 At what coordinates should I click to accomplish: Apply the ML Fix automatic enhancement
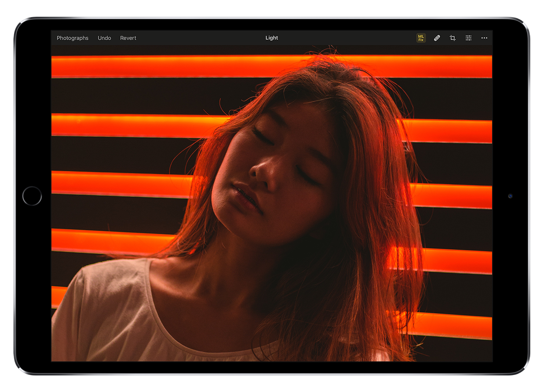420,38
